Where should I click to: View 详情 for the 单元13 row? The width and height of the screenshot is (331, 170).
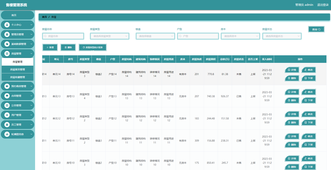(x=292, y=92)
